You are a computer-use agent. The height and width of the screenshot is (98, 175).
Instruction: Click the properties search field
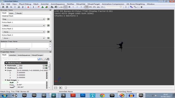tap(20, 59)
